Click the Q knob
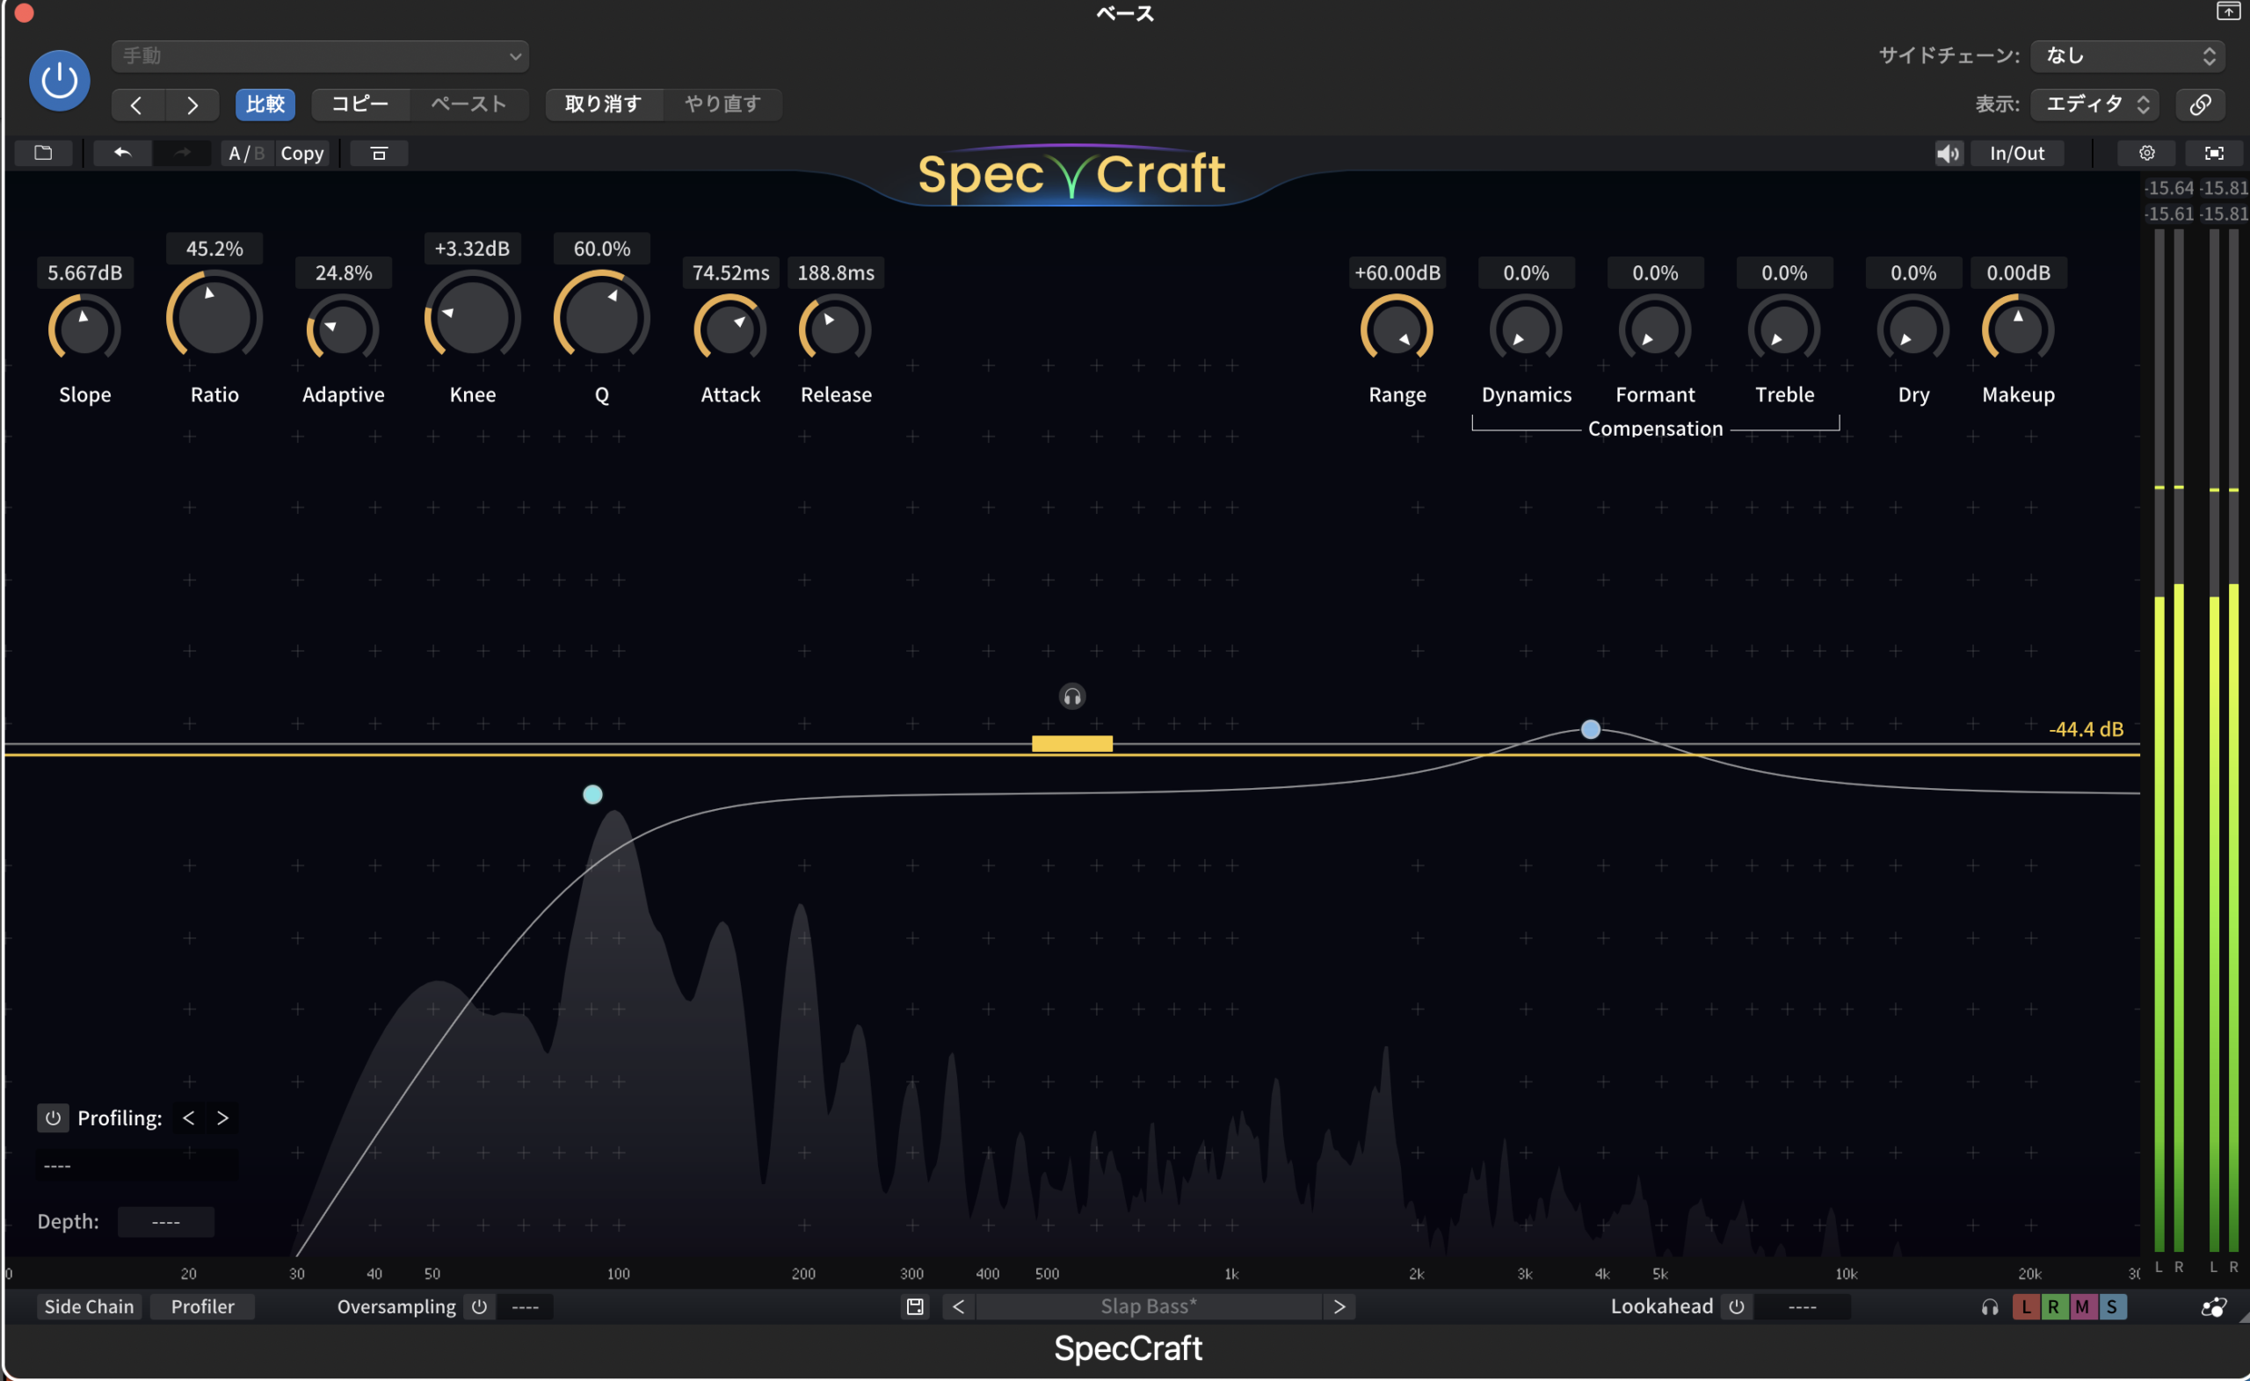Screen dimensions: 2250x1381 point(602,317)
